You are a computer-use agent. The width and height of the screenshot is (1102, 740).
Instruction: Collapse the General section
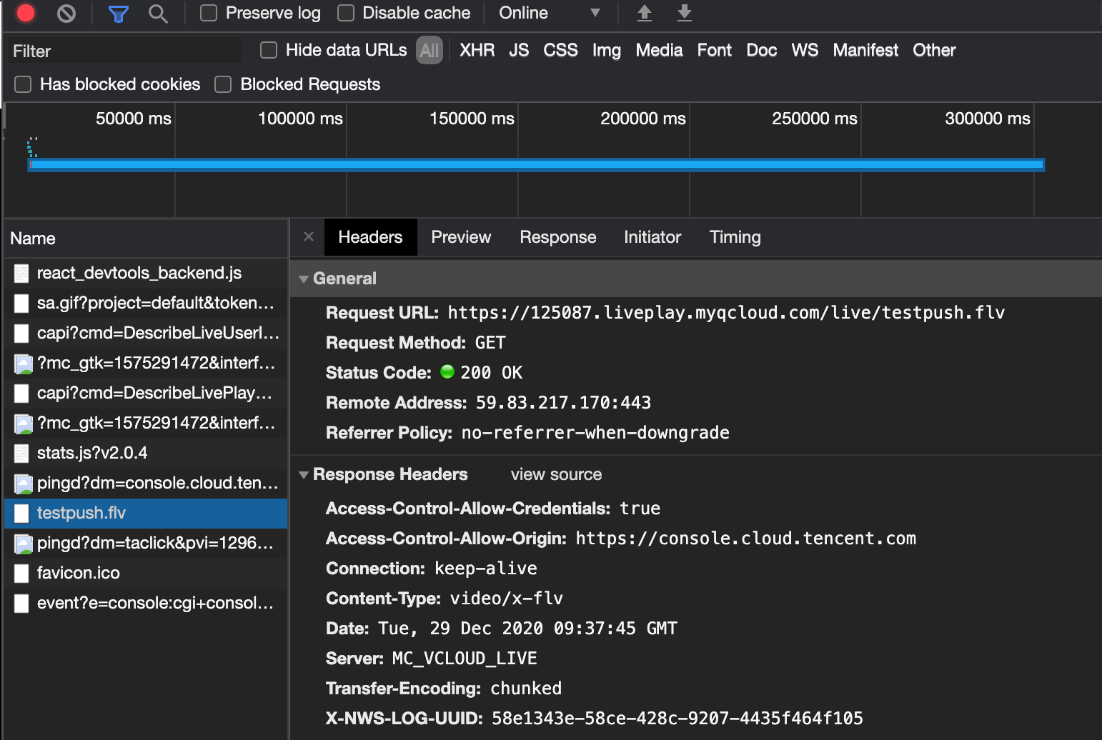coord(304,279)
